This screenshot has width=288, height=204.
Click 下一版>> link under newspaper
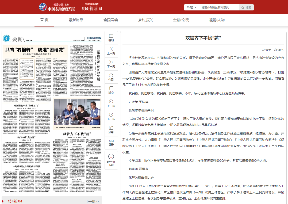coord(92,201)
